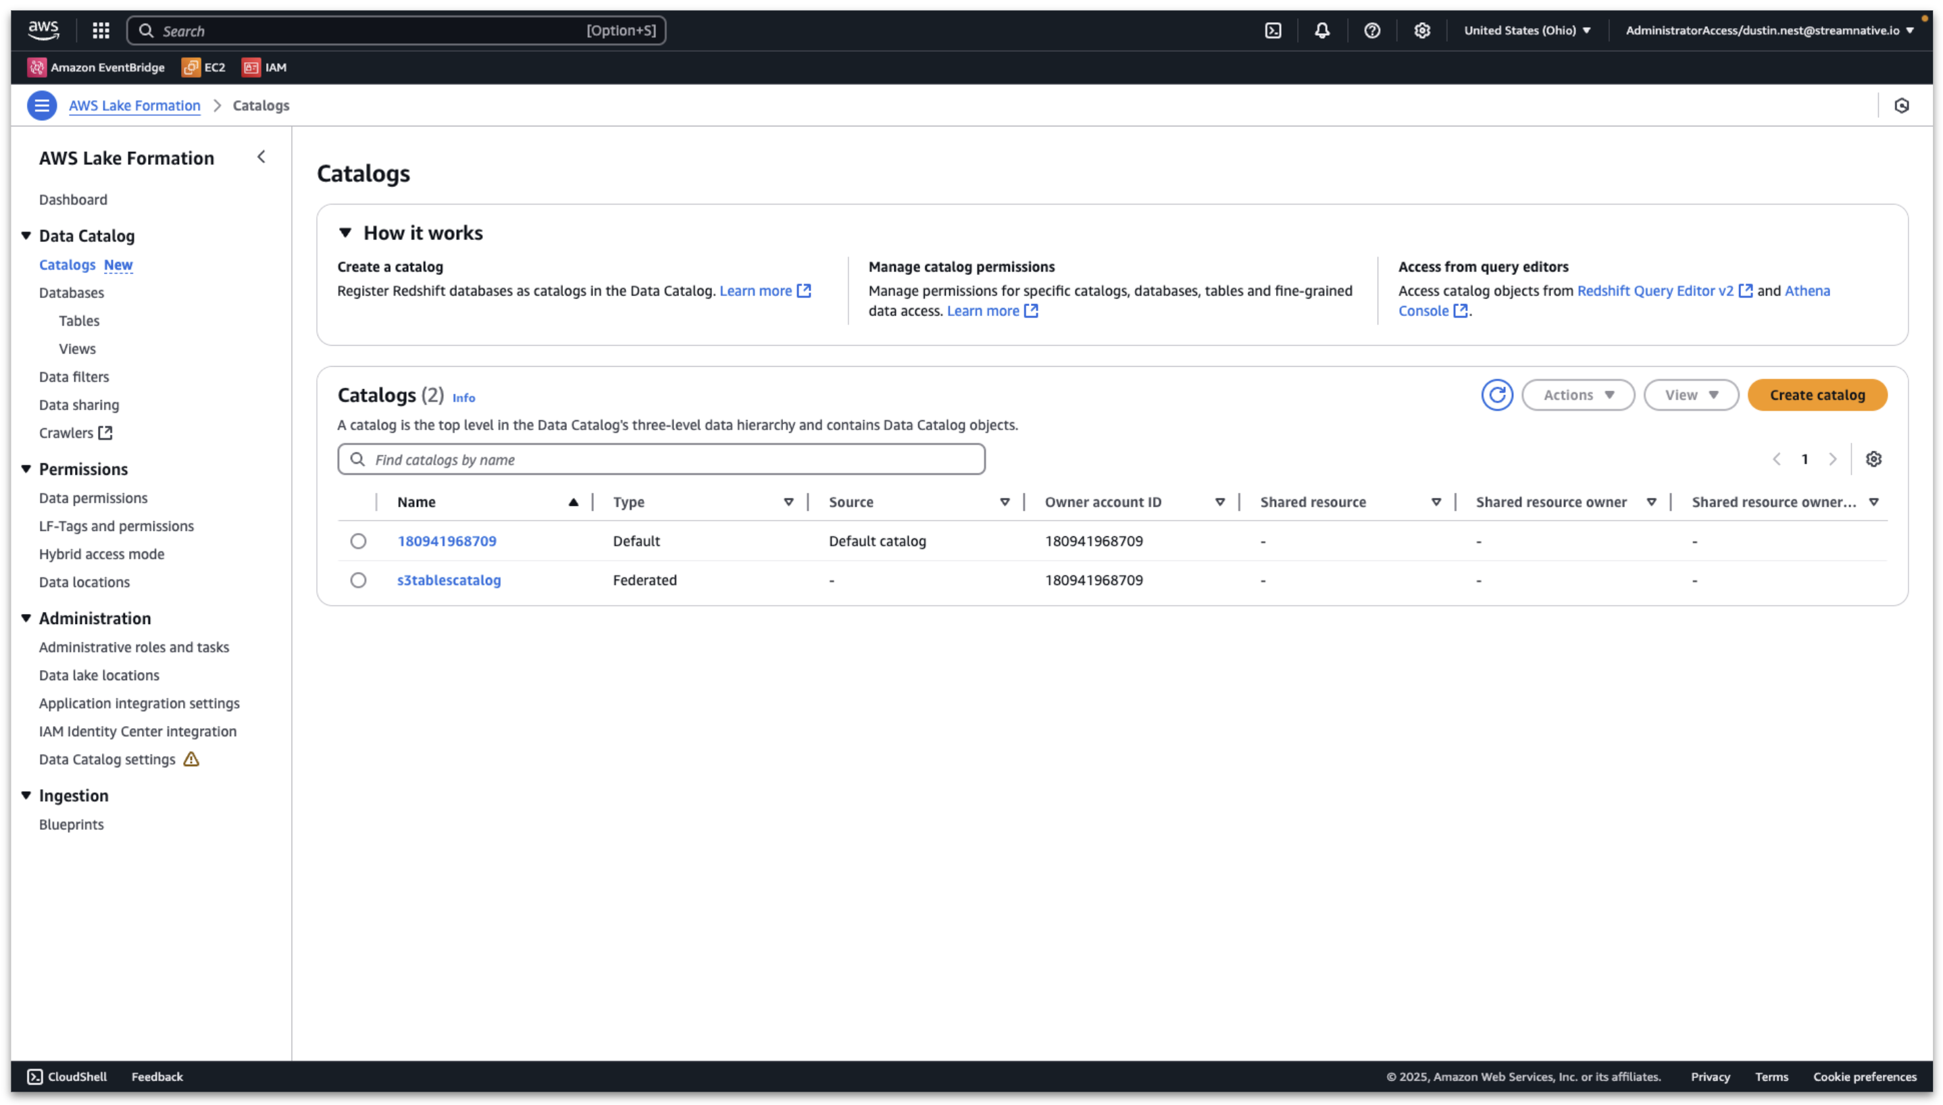Collapse the How it works section
Image resolution: width=1943 pixels, height=1105 pixels.
tap(346, 232)
